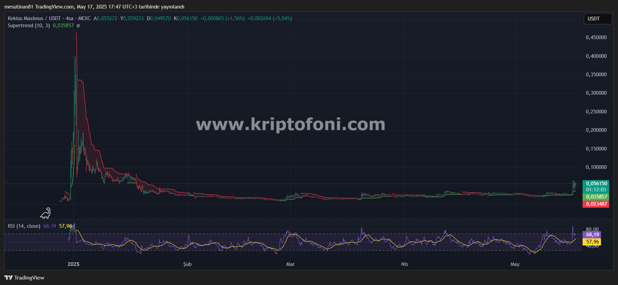This screenshot has width=618, height=285.
Task: Select the Kekius Maximus / USDT symbol title
Action: 34,18
